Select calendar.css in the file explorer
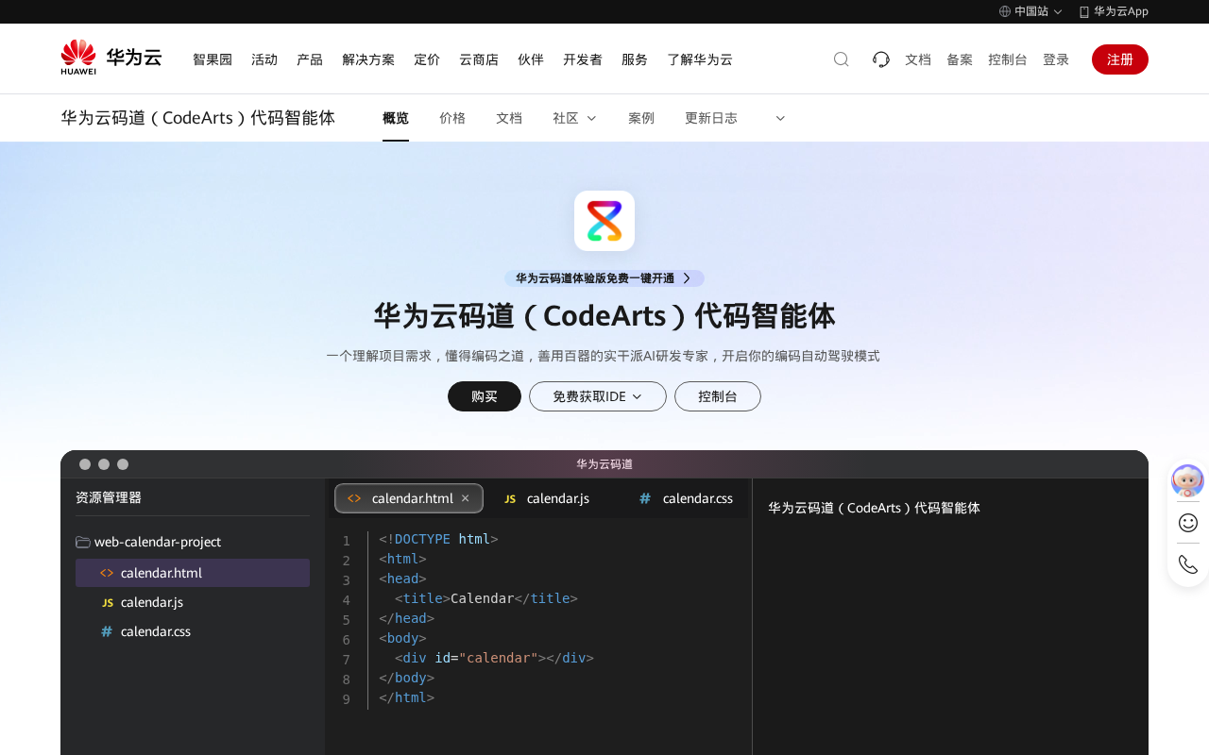The height and width of the screenshot is (755, 1209). [193, 631]
